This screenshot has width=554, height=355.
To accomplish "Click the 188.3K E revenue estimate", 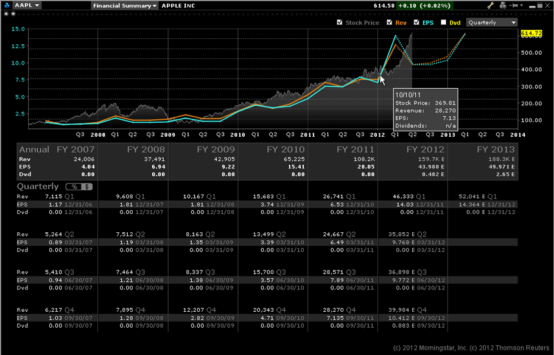I will coord(502,159).
